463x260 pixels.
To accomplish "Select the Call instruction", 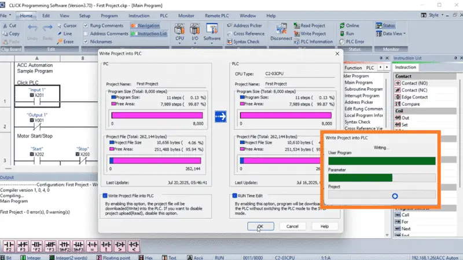I will (402, 215).
